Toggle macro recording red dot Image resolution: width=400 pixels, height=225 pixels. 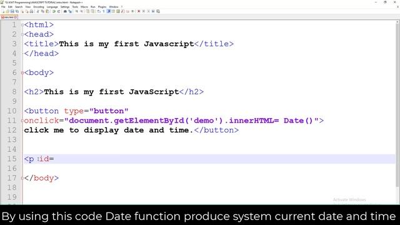pos(139,11)
